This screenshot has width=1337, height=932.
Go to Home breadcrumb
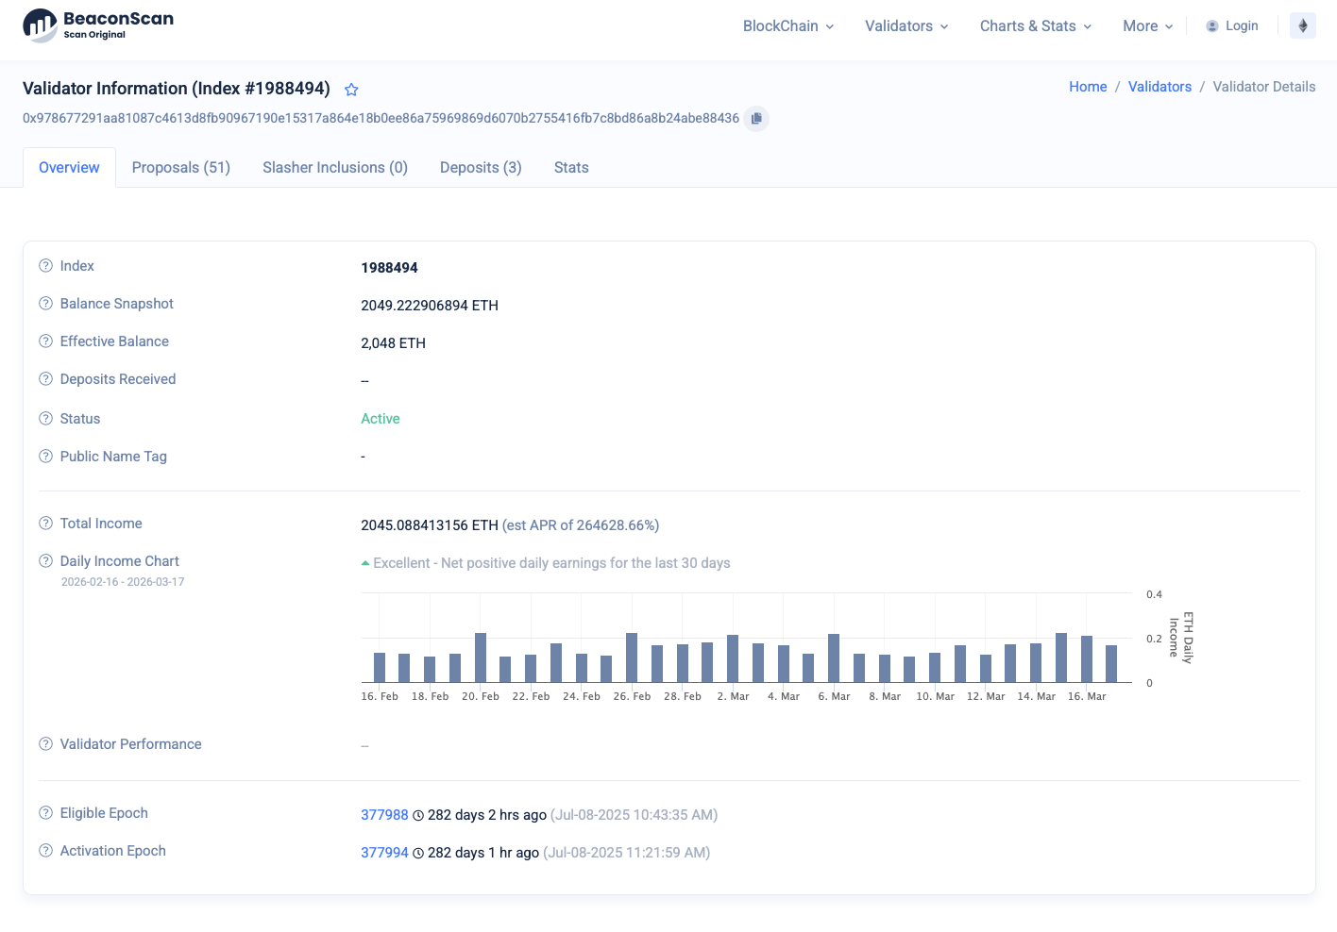click(1088, 87)
